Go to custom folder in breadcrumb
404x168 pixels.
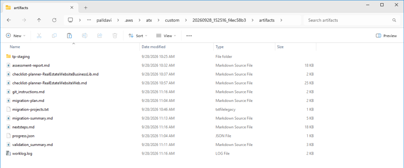pyautogui.click(x=172, y=20)
